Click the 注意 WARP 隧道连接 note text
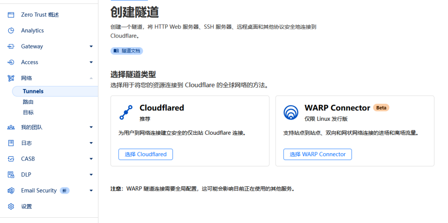Image resolution: width=448 pixels, height=223 pixels. pos(203,189)
